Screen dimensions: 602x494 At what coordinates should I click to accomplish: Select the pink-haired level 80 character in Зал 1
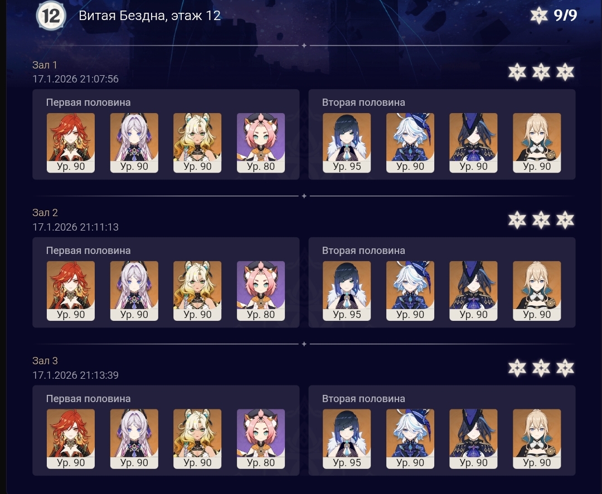[261, 143]
